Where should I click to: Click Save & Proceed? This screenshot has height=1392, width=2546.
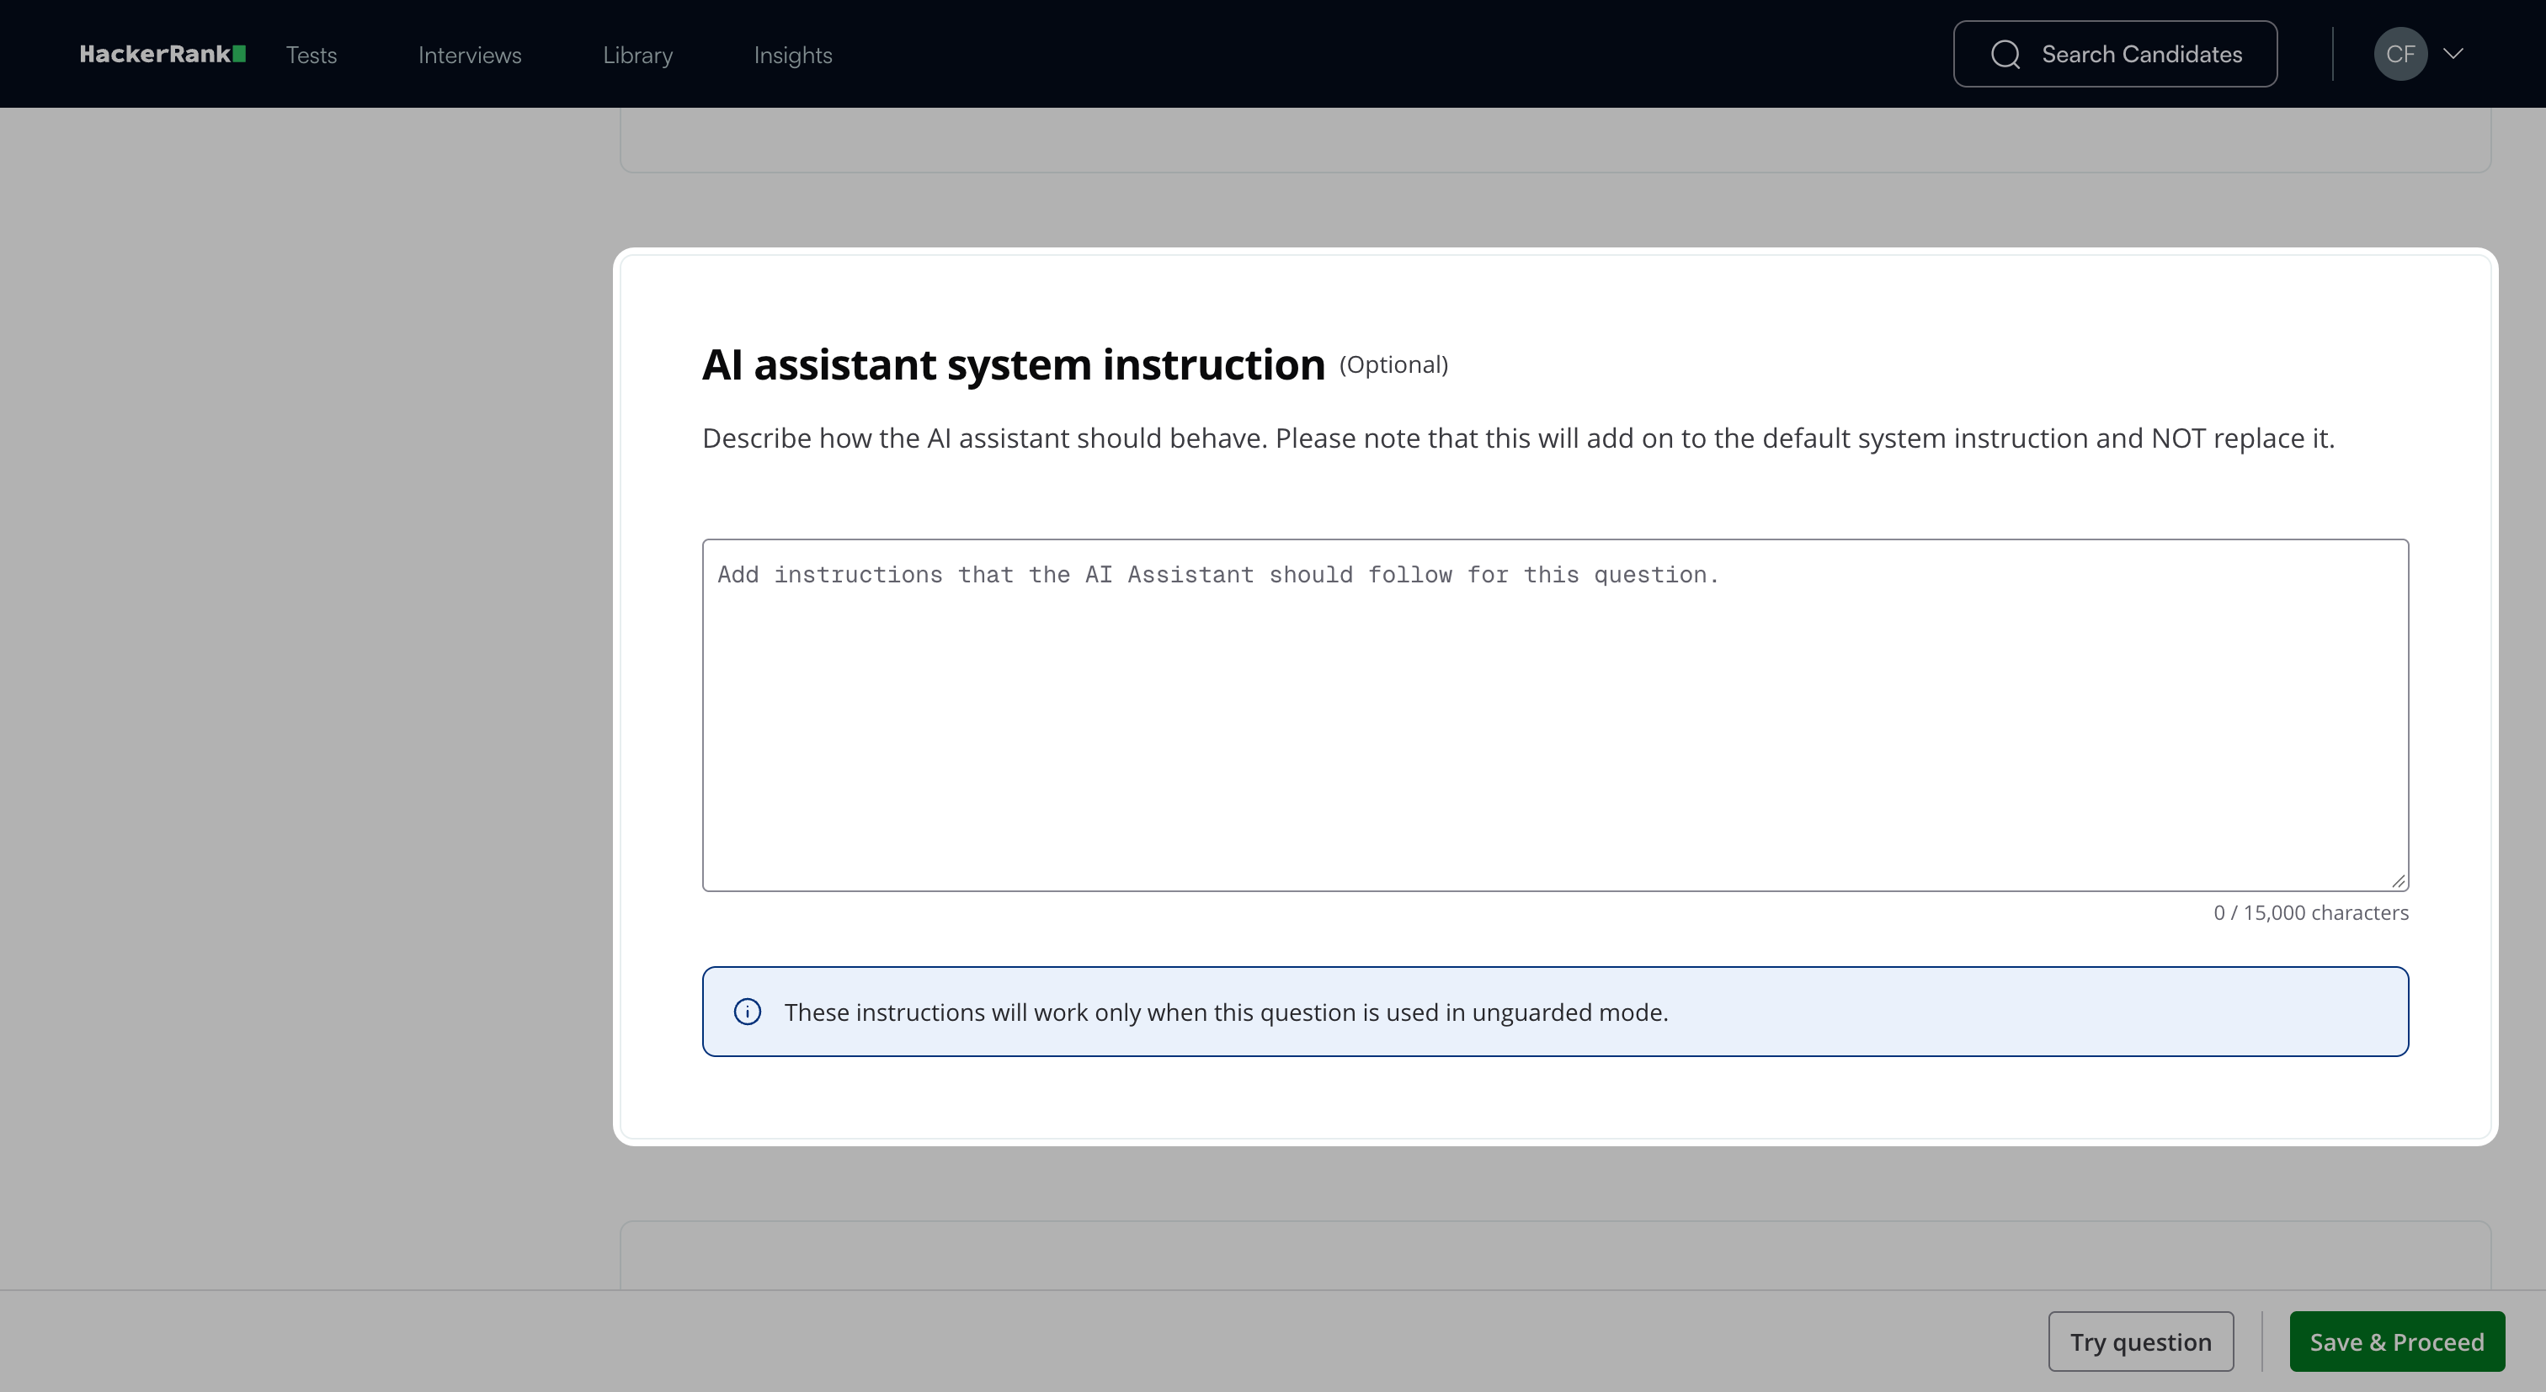(2397, 1342)
